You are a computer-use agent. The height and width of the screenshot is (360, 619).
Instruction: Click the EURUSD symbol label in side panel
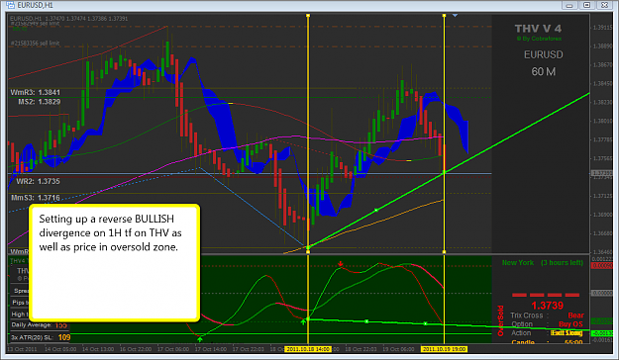click(x=543, y=54)
